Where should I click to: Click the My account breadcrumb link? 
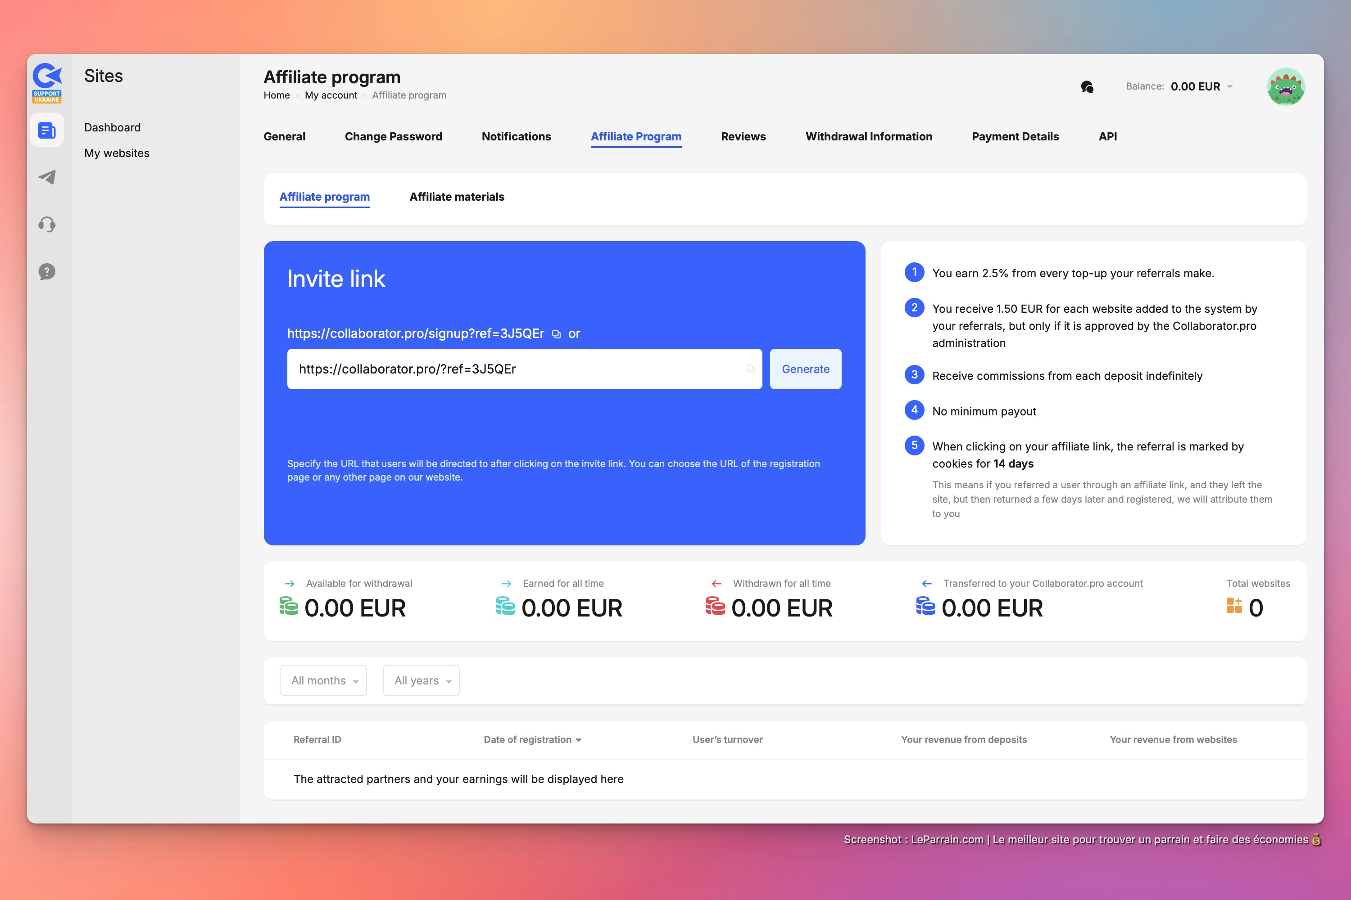pyautogui.click(x=331, y=95)
